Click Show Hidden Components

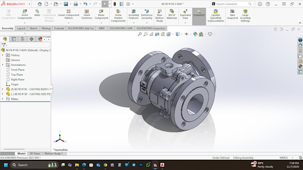pos(118,16)
